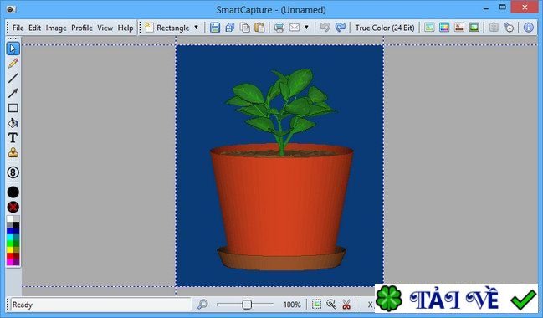Click the captured potted plant image
The width and height of the screenshot is (543, 318).
point(279,166)
